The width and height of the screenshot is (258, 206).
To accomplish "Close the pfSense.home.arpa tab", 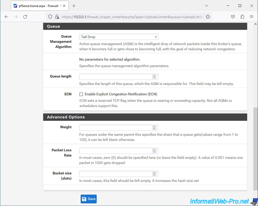I will click(x=64, y=6).
